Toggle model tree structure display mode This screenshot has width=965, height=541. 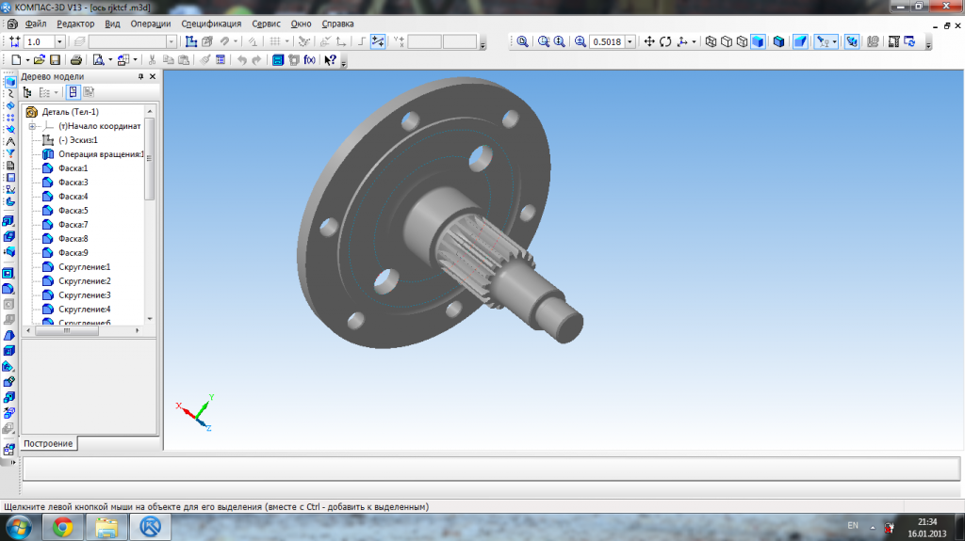coord(73,92)
